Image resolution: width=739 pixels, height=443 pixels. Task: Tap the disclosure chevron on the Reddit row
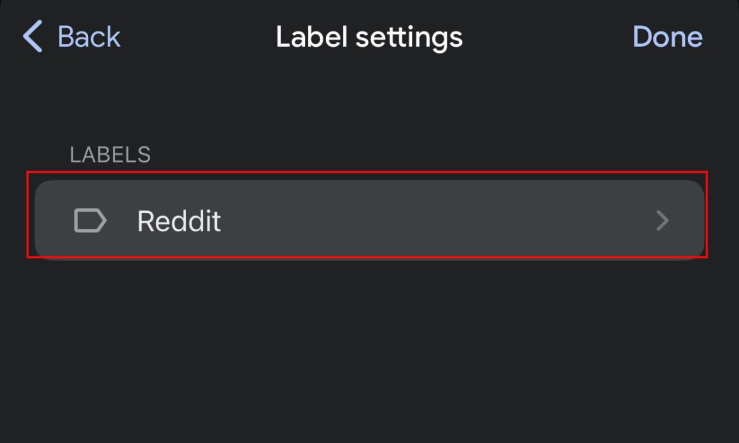coord(662,221)
